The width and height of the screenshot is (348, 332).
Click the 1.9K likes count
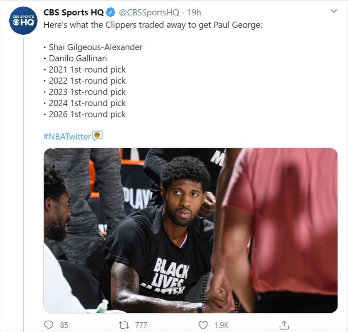click(x=221, y=325)
